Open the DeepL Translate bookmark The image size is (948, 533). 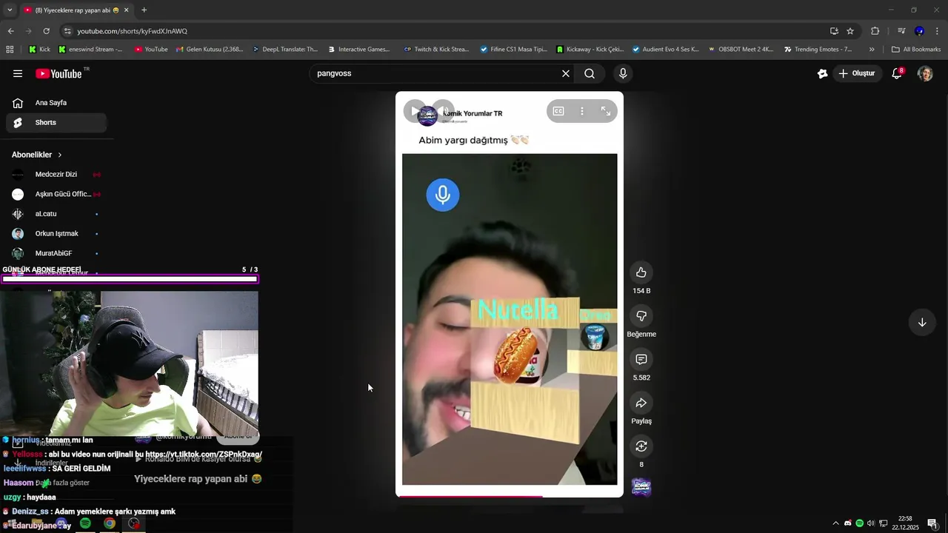[285, 50]
